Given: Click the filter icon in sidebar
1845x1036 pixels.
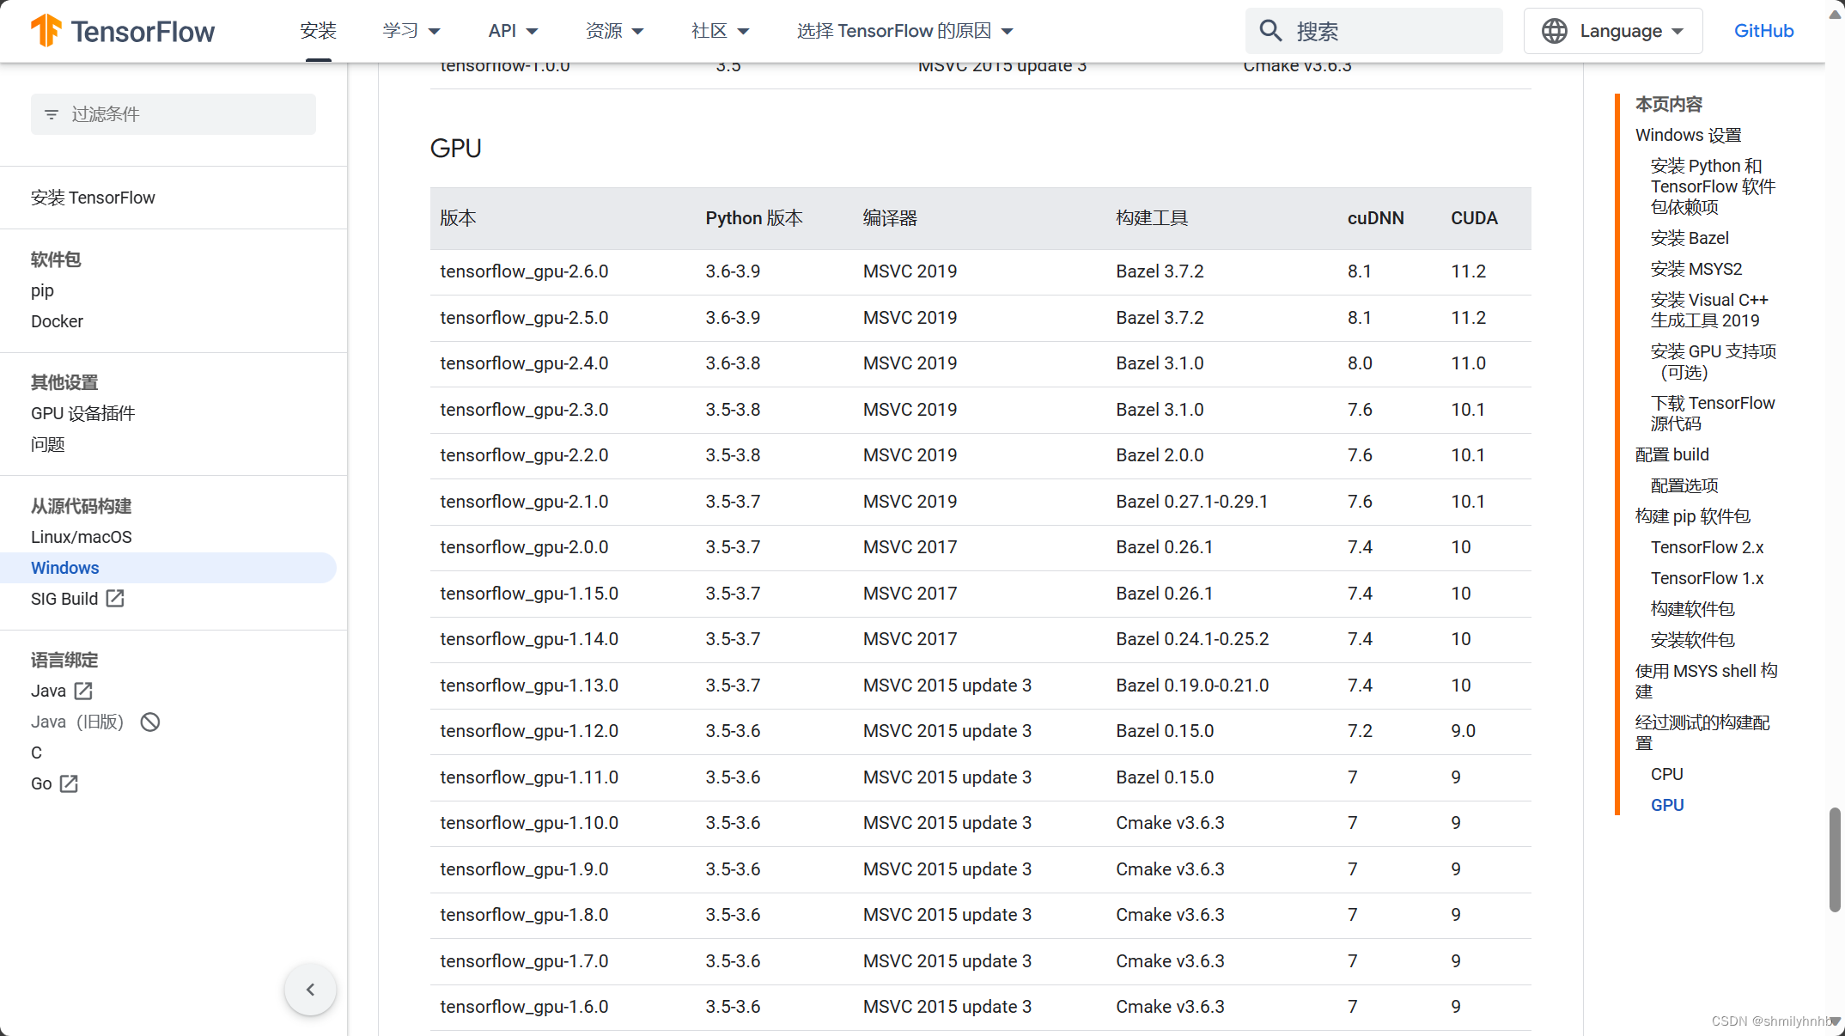Looking at the screenshot, I should click(52, 114).
